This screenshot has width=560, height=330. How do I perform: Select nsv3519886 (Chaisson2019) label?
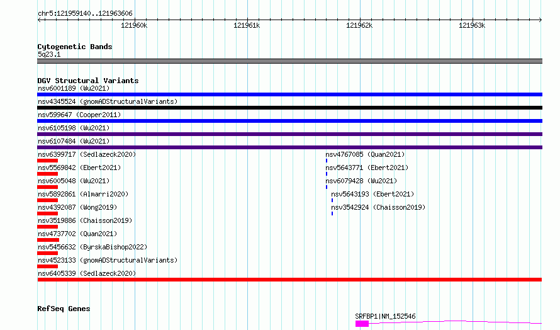(x=85, y=220)
